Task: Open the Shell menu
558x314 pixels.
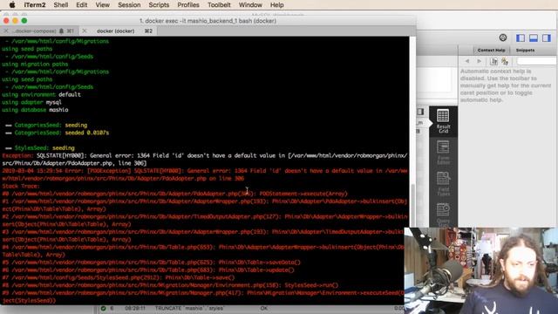Action: pyautogui.click(x=61, y=5)
